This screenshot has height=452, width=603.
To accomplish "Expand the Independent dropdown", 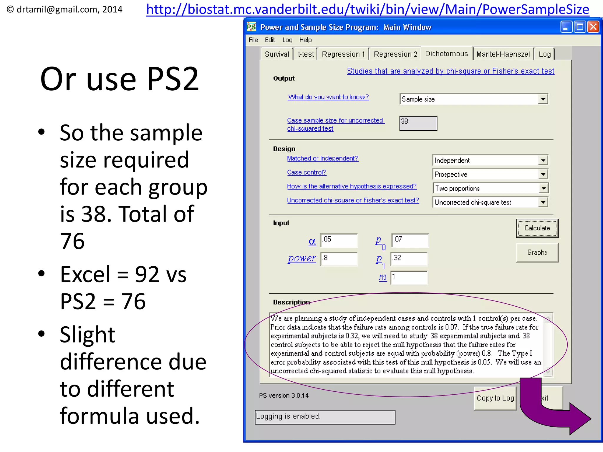I will point(543,160).
